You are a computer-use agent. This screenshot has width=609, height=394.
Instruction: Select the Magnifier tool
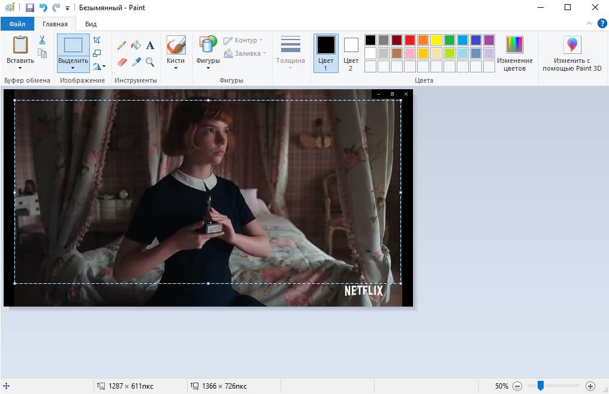pos(150,62)
